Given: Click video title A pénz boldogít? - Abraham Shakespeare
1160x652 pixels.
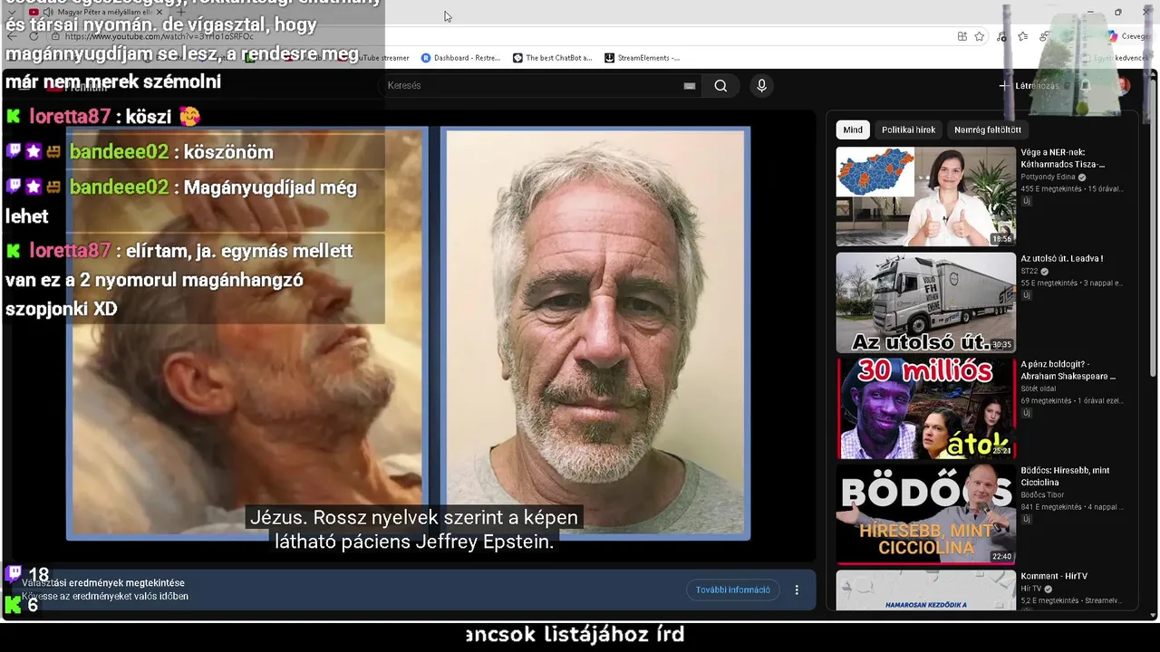Looking at the screenshot, I should pos(1068,370).
